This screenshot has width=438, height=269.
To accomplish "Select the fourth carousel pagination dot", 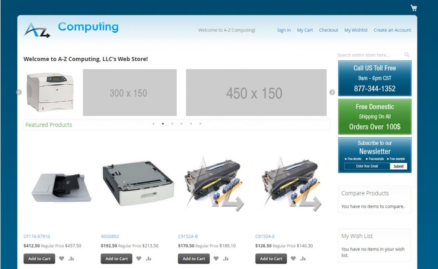I will [181, 124].
